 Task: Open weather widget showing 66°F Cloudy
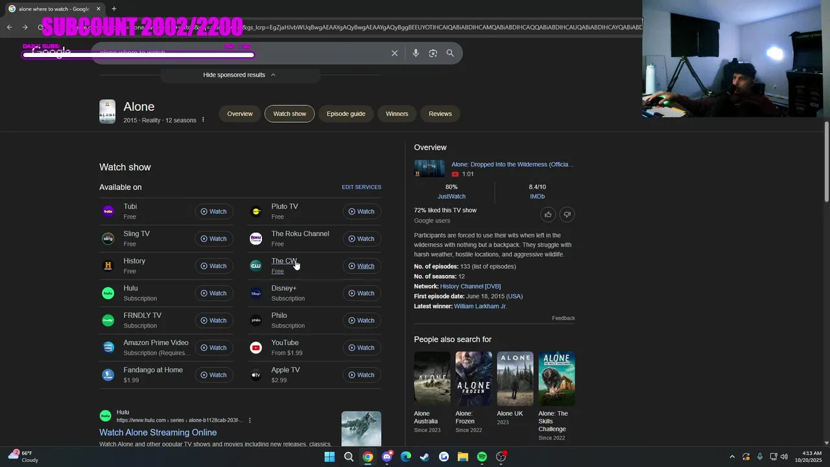(23, 457)
